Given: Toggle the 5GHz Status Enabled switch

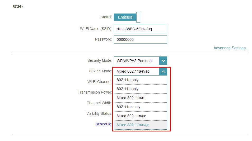Looking at the screenshot, I should pos(127,17).
